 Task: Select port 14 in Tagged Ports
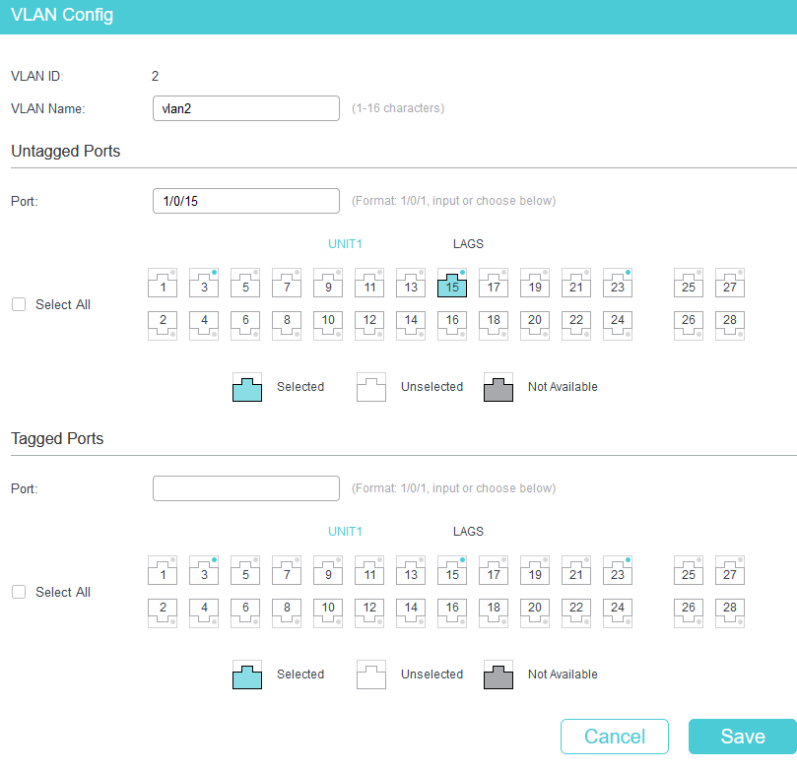point(411,613)
